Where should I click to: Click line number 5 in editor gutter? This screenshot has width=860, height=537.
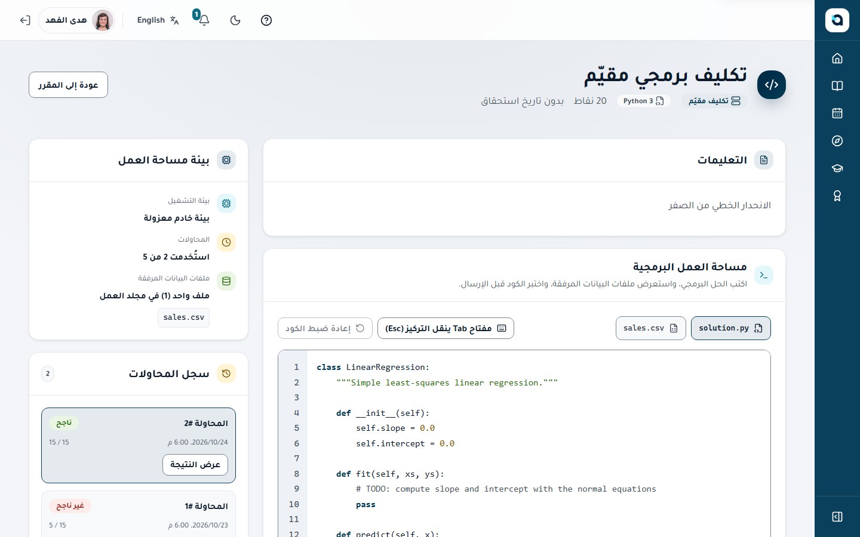point(296,428)
